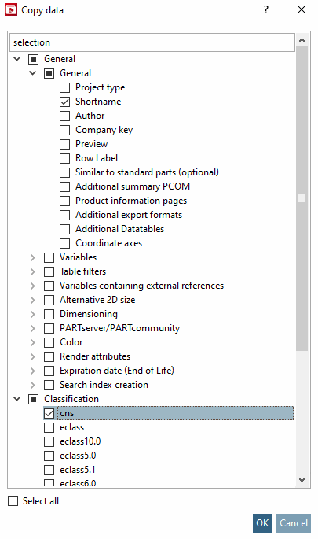Image resolution: width=318 pixels, height=539 pixels.
Task: Click the Copy data app icon
Action: 11,9
